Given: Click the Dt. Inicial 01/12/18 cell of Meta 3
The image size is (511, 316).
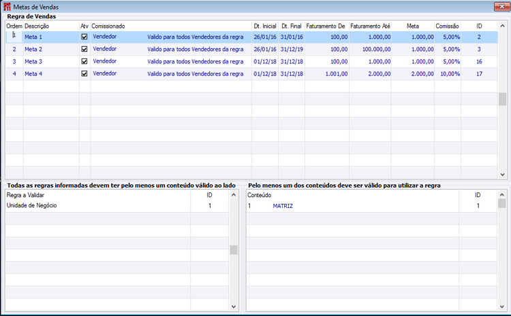Looking at the screenshot, I should [265, 61].
